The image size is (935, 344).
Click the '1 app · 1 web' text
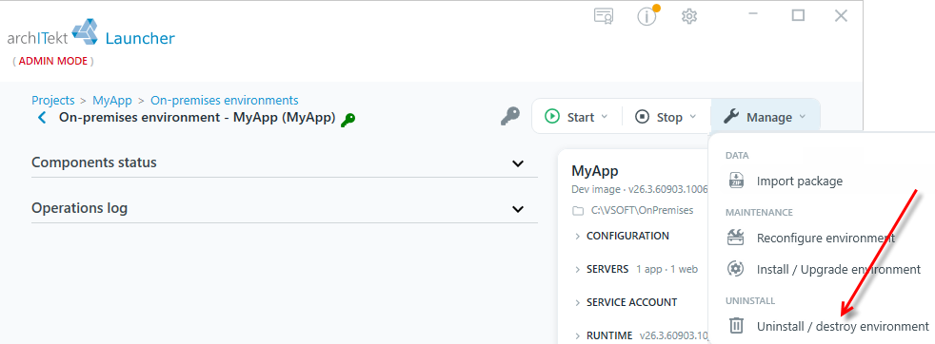point(666,269)
